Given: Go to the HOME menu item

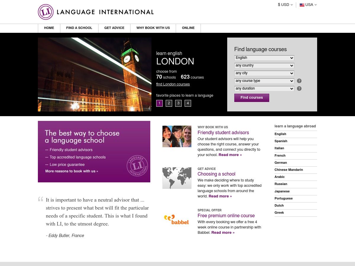Looking at the screenshot, I should (x=49, y=28).
